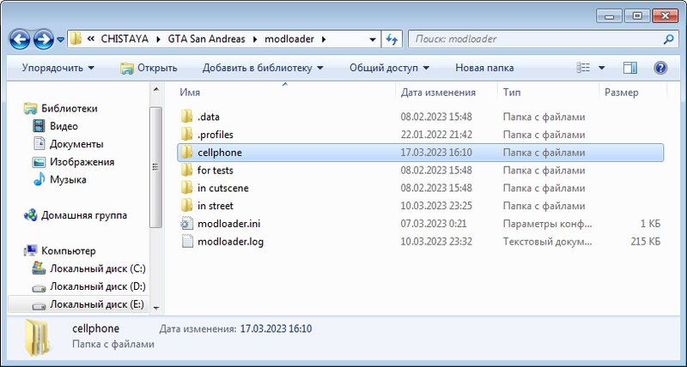The height and width of the screenshot is (367, 687).
Task: Open Добавить в библиотеку menu
Action: click(263, 68)
